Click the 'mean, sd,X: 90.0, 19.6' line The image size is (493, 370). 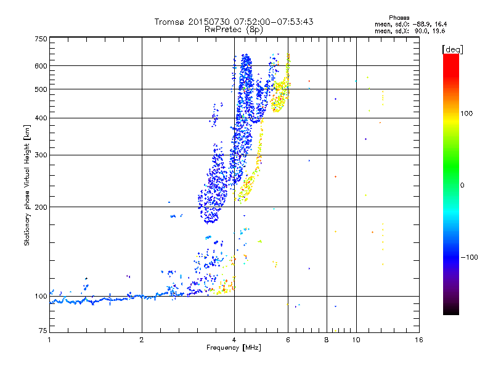[x=410, y=31]
